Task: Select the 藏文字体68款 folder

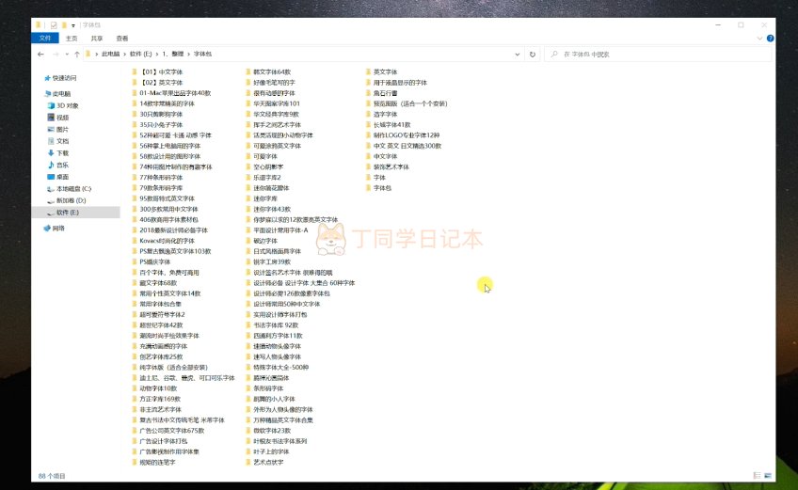Action: tap(154, 283)
